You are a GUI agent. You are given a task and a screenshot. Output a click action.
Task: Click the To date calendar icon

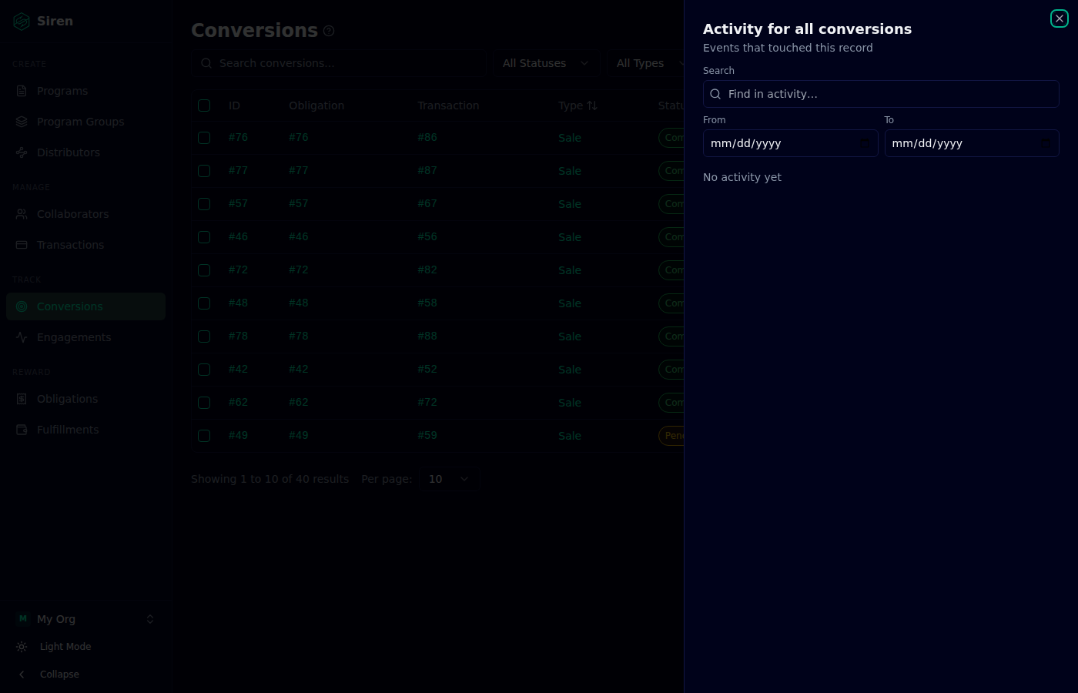click(x=1046, y=143)
